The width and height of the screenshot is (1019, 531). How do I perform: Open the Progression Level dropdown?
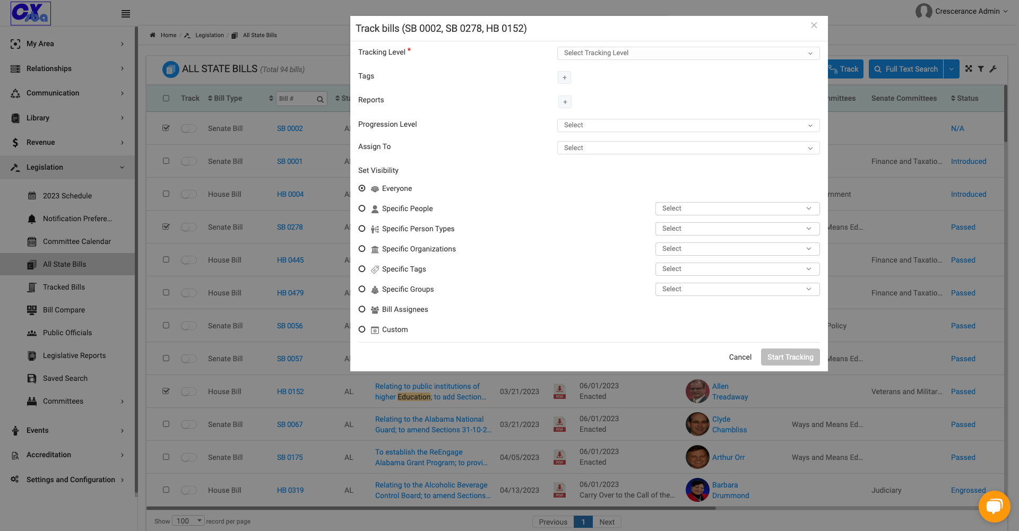[x=688, y=125]
